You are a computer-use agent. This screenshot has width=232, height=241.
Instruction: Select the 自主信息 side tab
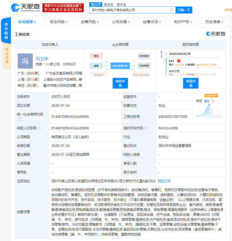click(7, 56)
